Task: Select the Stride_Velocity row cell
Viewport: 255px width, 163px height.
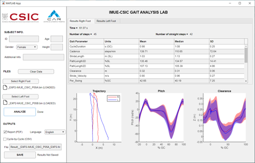Action: click(x=86, y=76)
